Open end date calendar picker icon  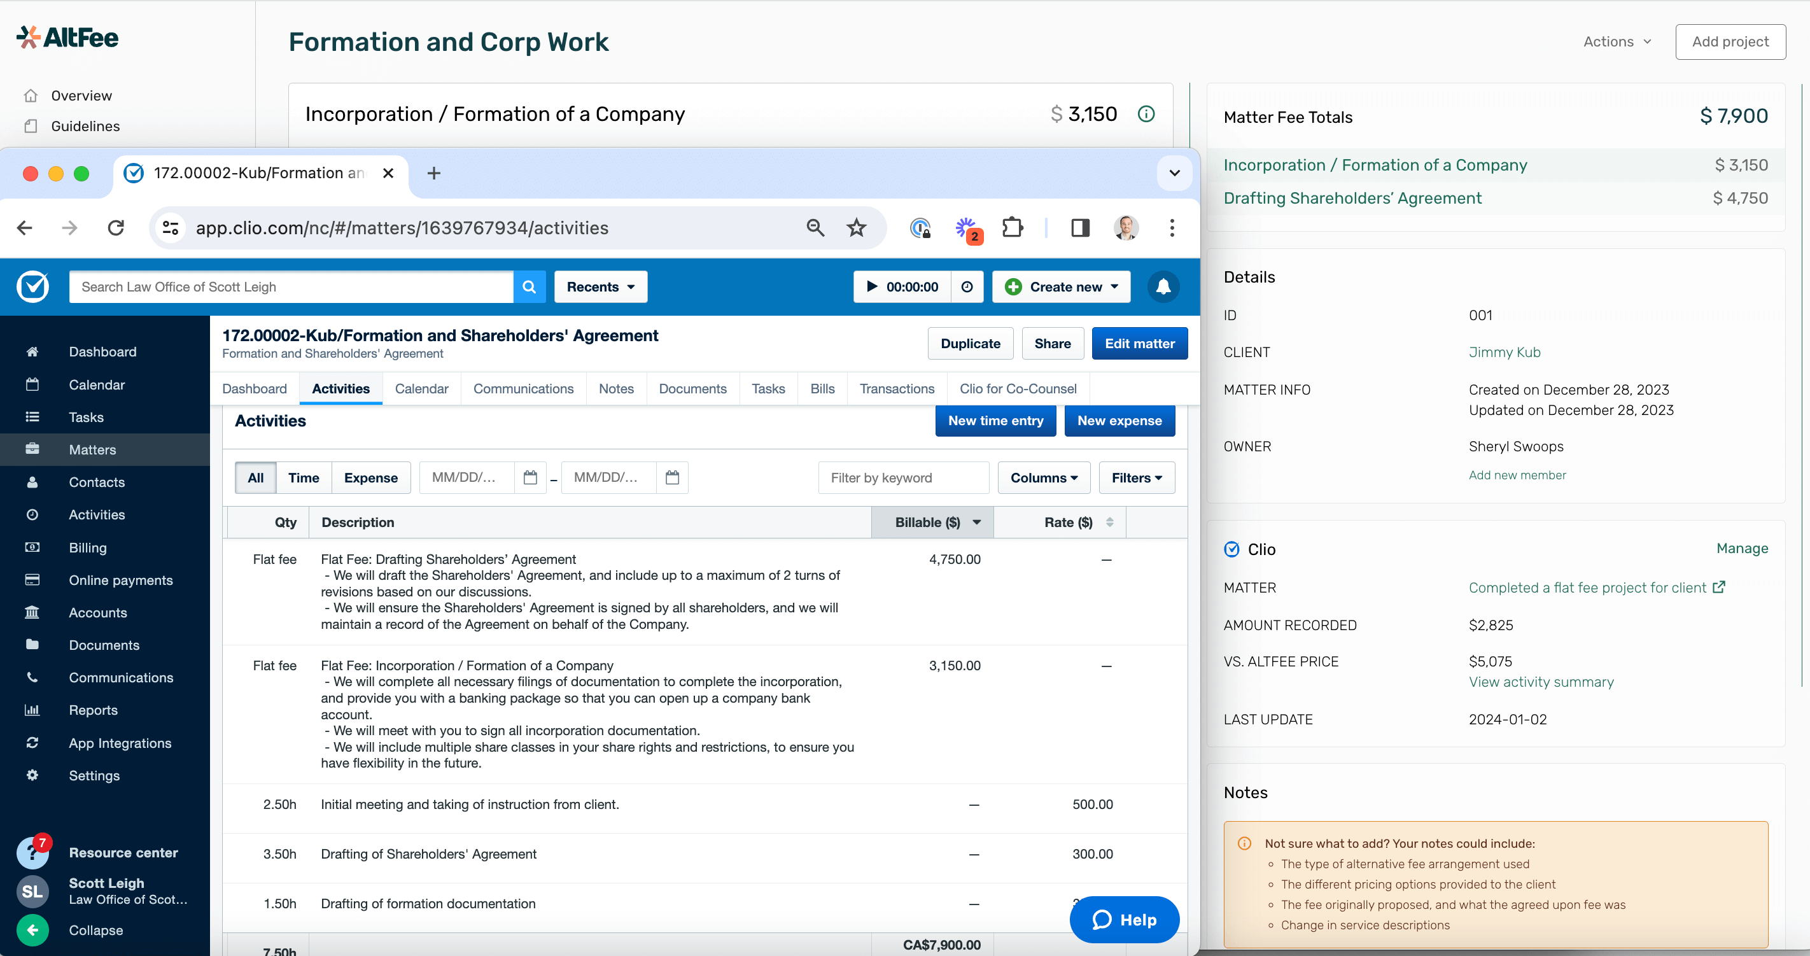coord(673,478)
